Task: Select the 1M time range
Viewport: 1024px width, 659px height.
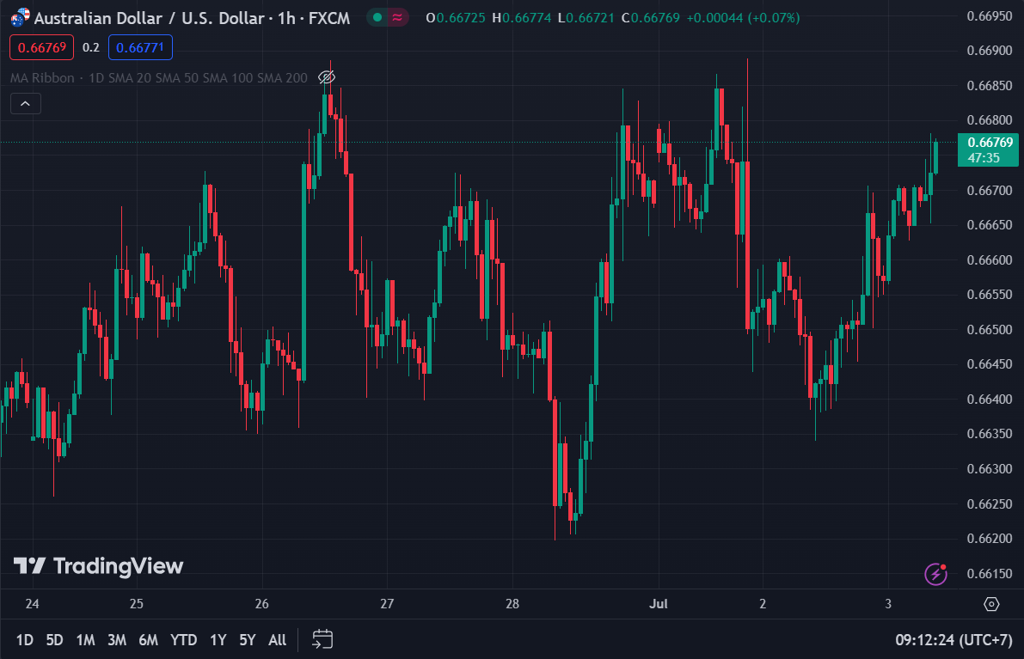Action: (x=86, y=640)
